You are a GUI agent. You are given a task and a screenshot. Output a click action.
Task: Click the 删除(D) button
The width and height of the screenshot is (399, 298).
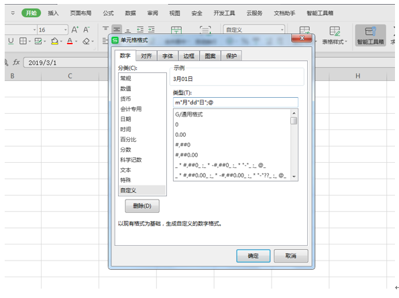click(142, 206)
